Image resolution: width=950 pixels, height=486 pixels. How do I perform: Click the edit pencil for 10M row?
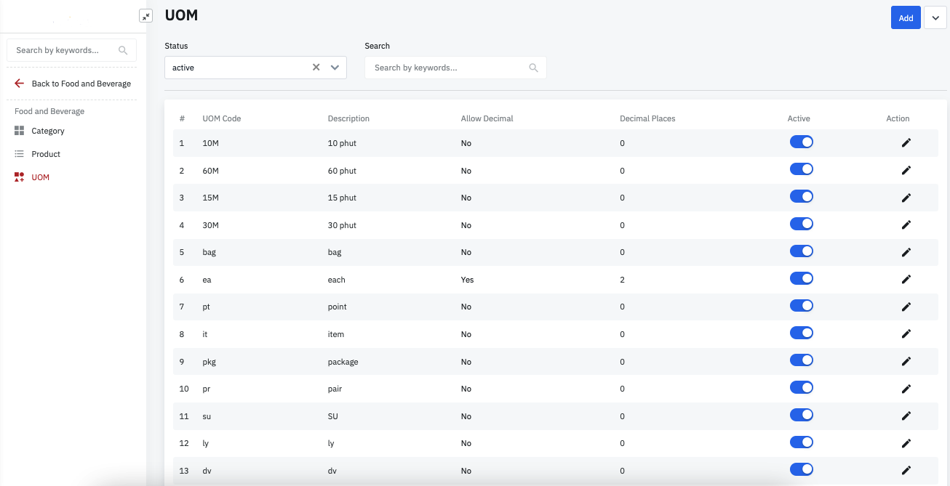906,143
